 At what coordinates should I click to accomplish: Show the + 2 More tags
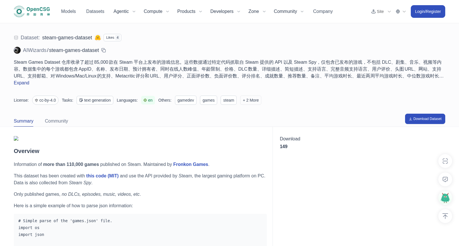click(251, 100)
